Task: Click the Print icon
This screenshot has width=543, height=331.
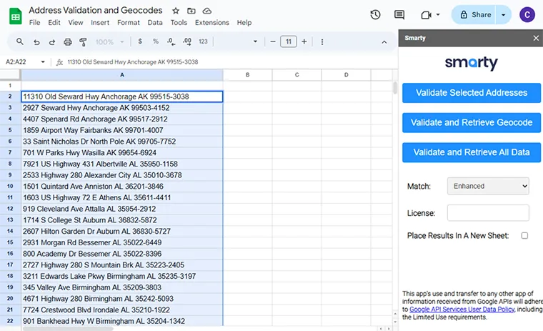Action: (x=68, y=41)
